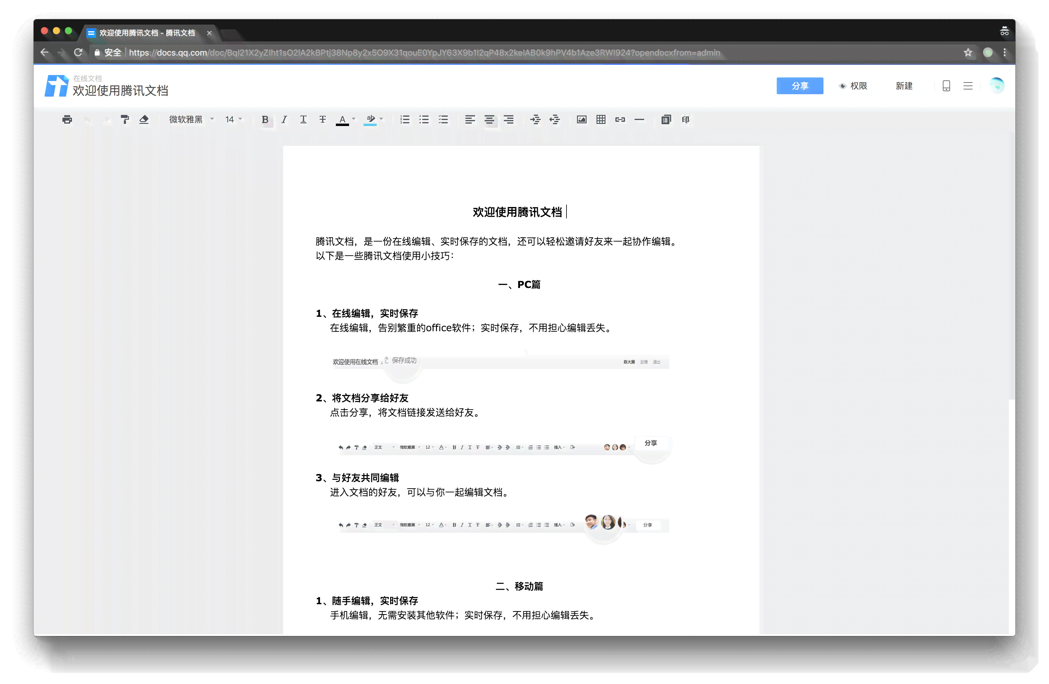Toggle underline formatting
The width and height of the screenshot is (1049, 684).
click(303, 119)
